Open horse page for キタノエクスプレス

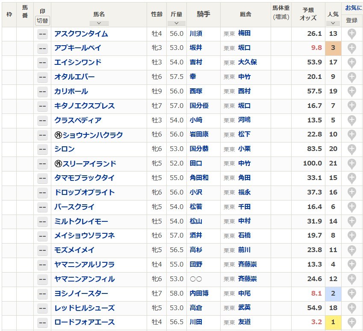85,106
